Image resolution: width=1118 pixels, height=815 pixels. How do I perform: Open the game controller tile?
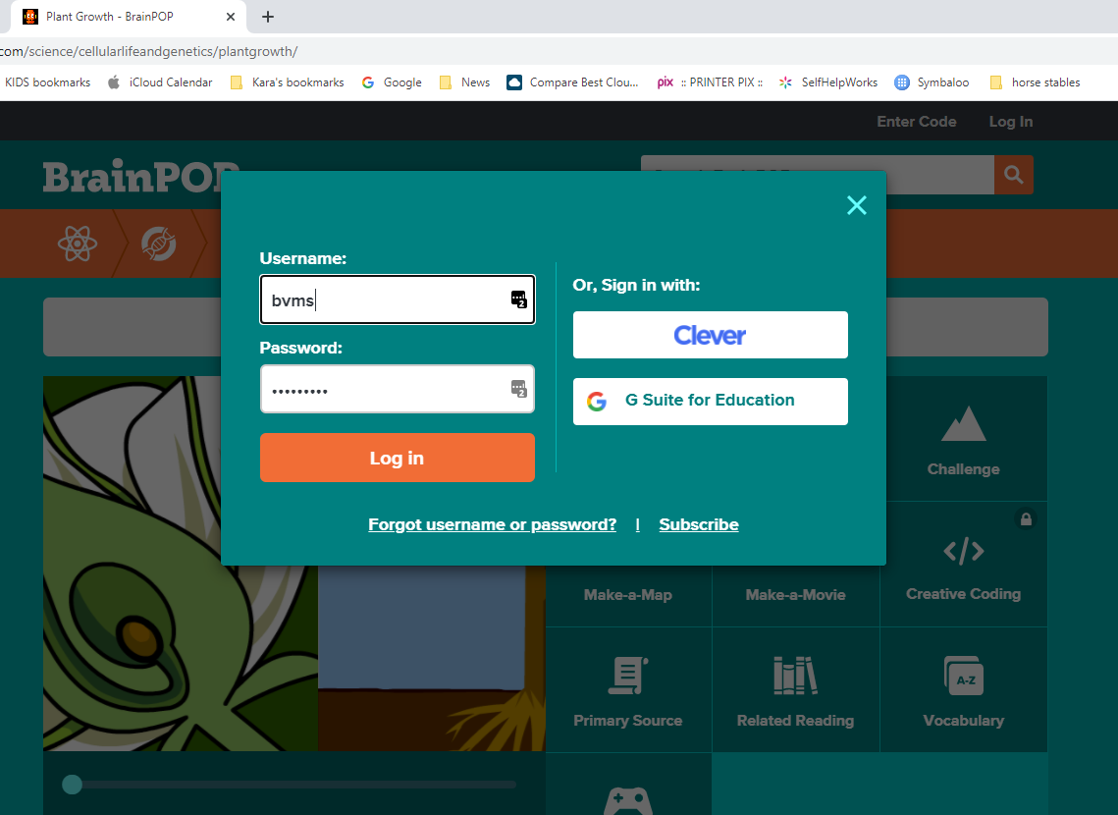click(628, 786)
